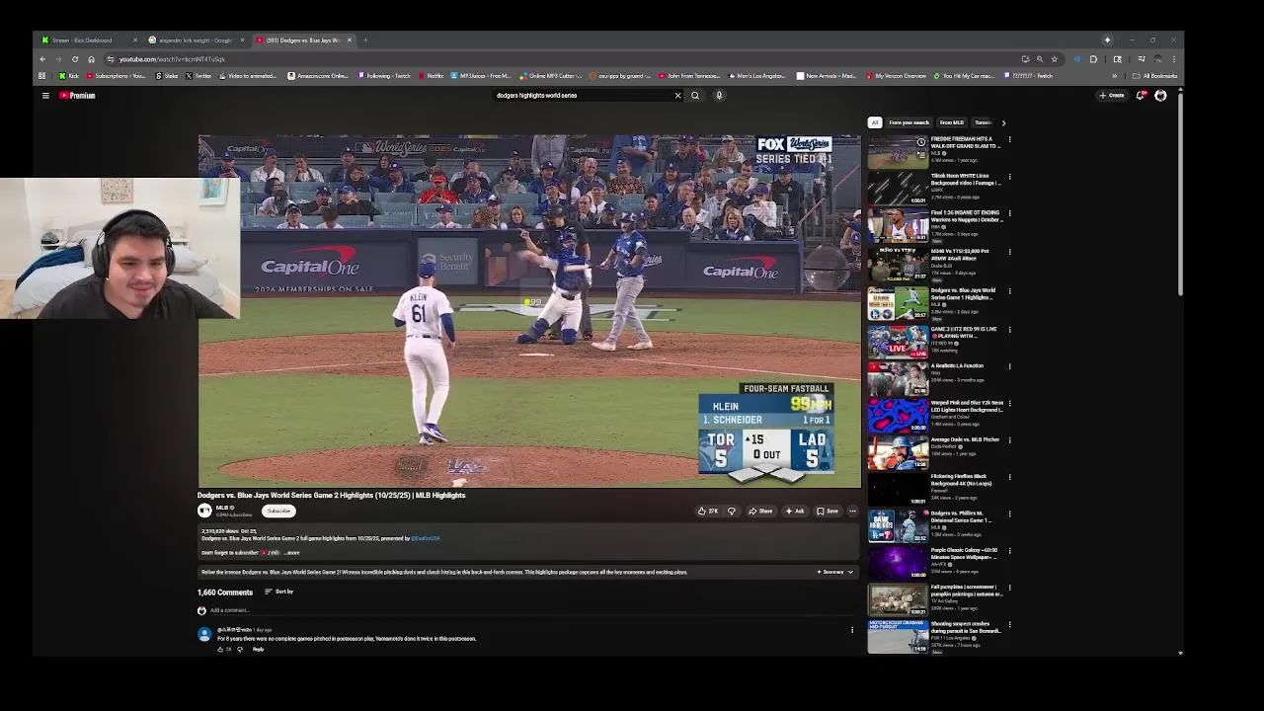Open the Gemini sparkle icon in title bar
The height and width of the screenshot is (711, 1264).
coord(1107,40)
